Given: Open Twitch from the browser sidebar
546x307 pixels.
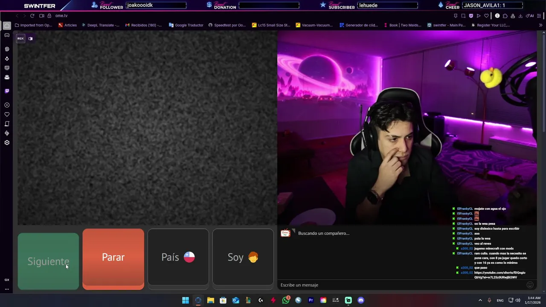Looking at the screenshot, I should [x=7, y=91].
